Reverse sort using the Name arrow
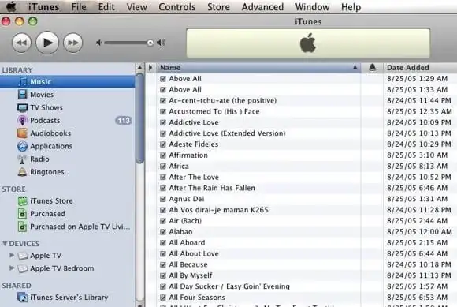Viewport: 457px width, 307px height. coord(355,67)
